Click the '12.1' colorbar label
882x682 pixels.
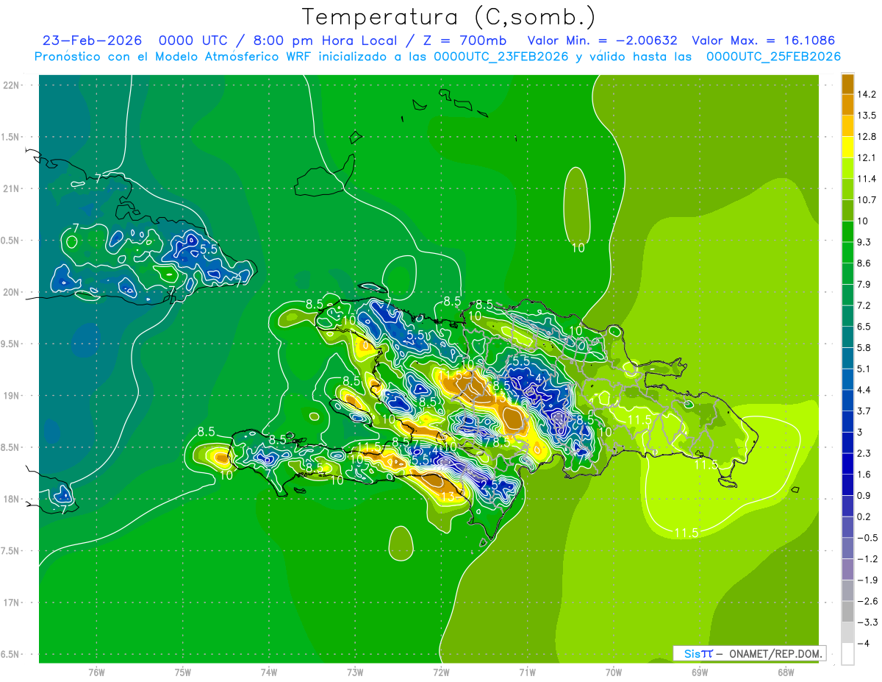(866, 157)
